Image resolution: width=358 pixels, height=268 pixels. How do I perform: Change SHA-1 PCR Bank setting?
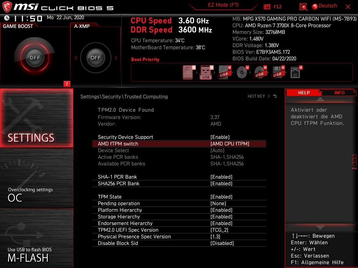point(179,177)
